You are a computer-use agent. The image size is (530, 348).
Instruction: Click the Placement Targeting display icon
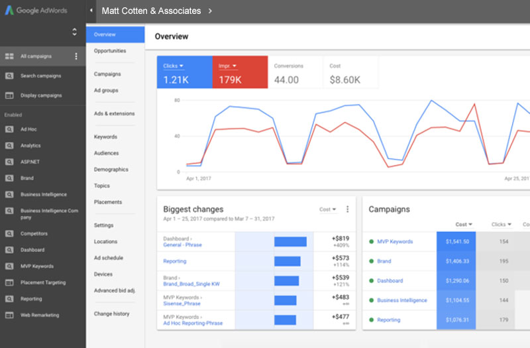[9, 282]
